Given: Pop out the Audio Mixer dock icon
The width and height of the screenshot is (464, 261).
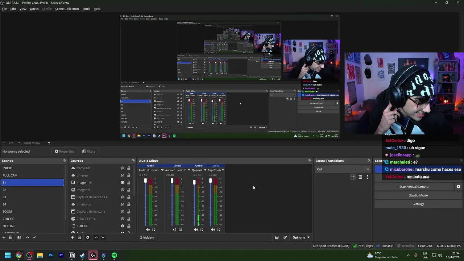Looking at the screenshot, I should 310,161.
